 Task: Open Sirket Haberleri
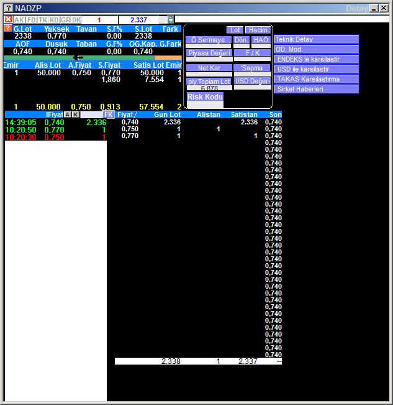pyautogui.click(x=317, y=89)
